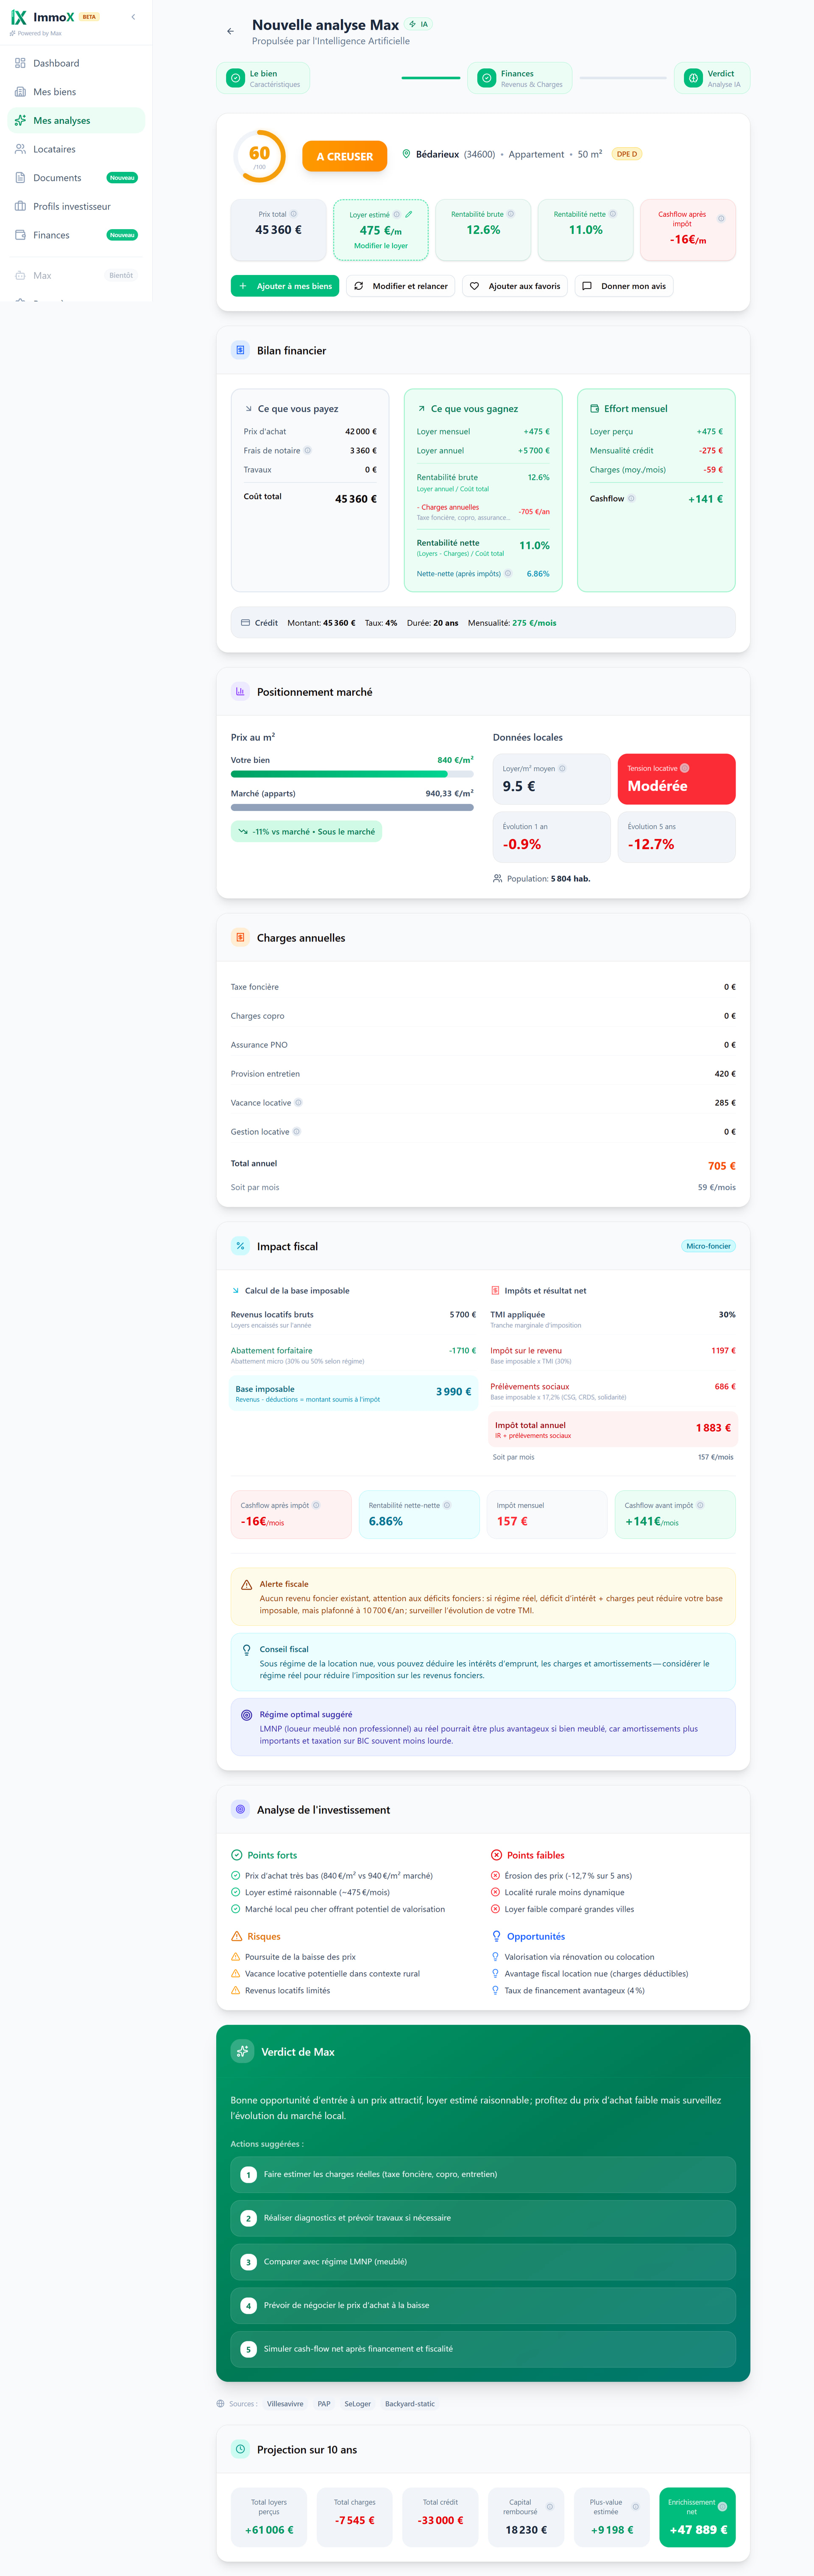Open Dashboard from the sidebar

[x=56, y=63]
